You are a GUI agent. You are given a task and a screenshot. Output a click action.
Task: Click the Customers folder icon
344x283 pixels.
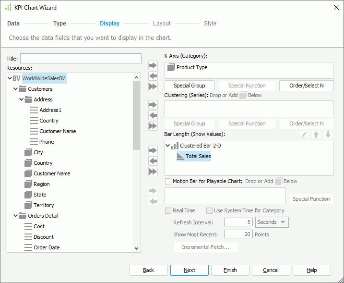click(x=23, y=89)
